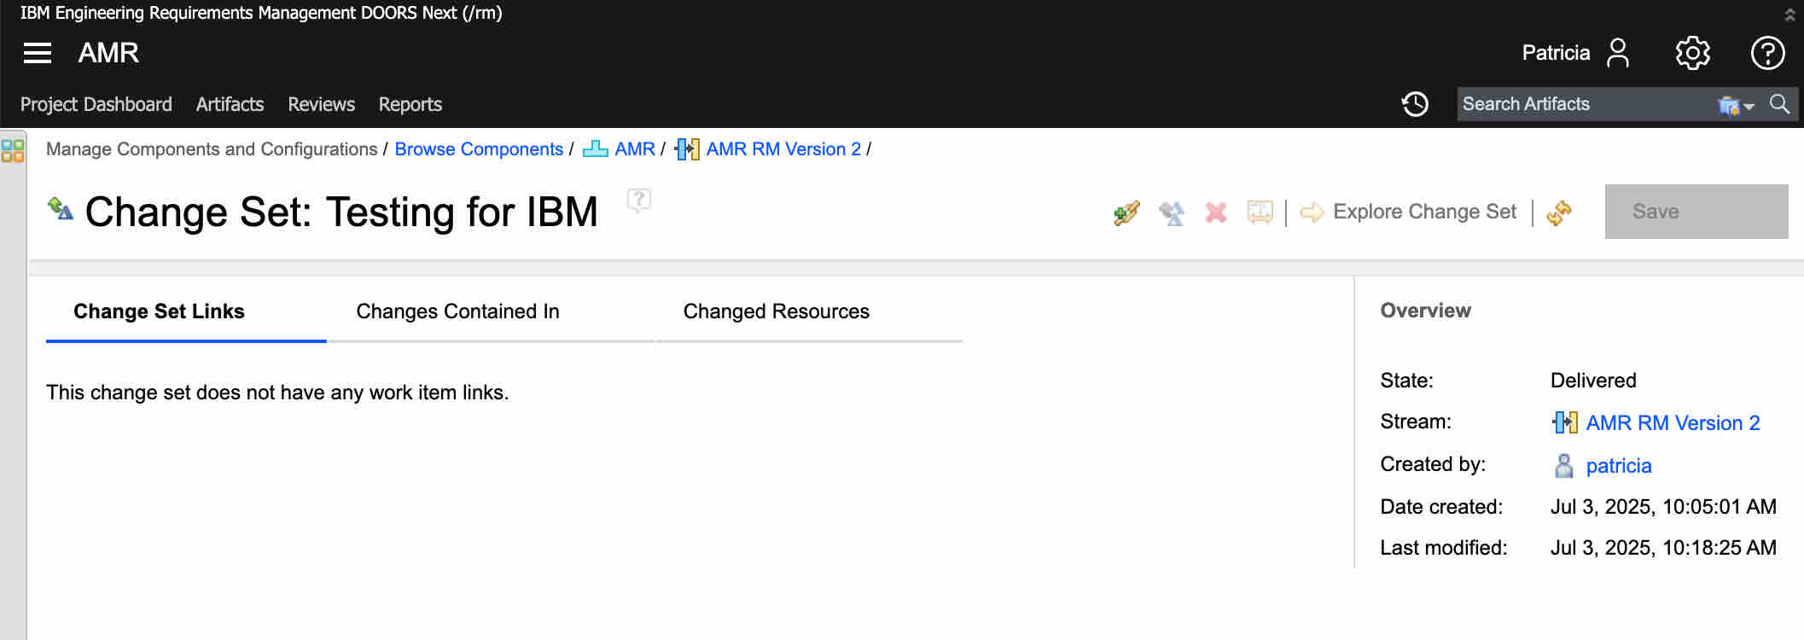Open the Artifacts menu
The height and width of the screenshot is (640, 1804).
point(230,104)
